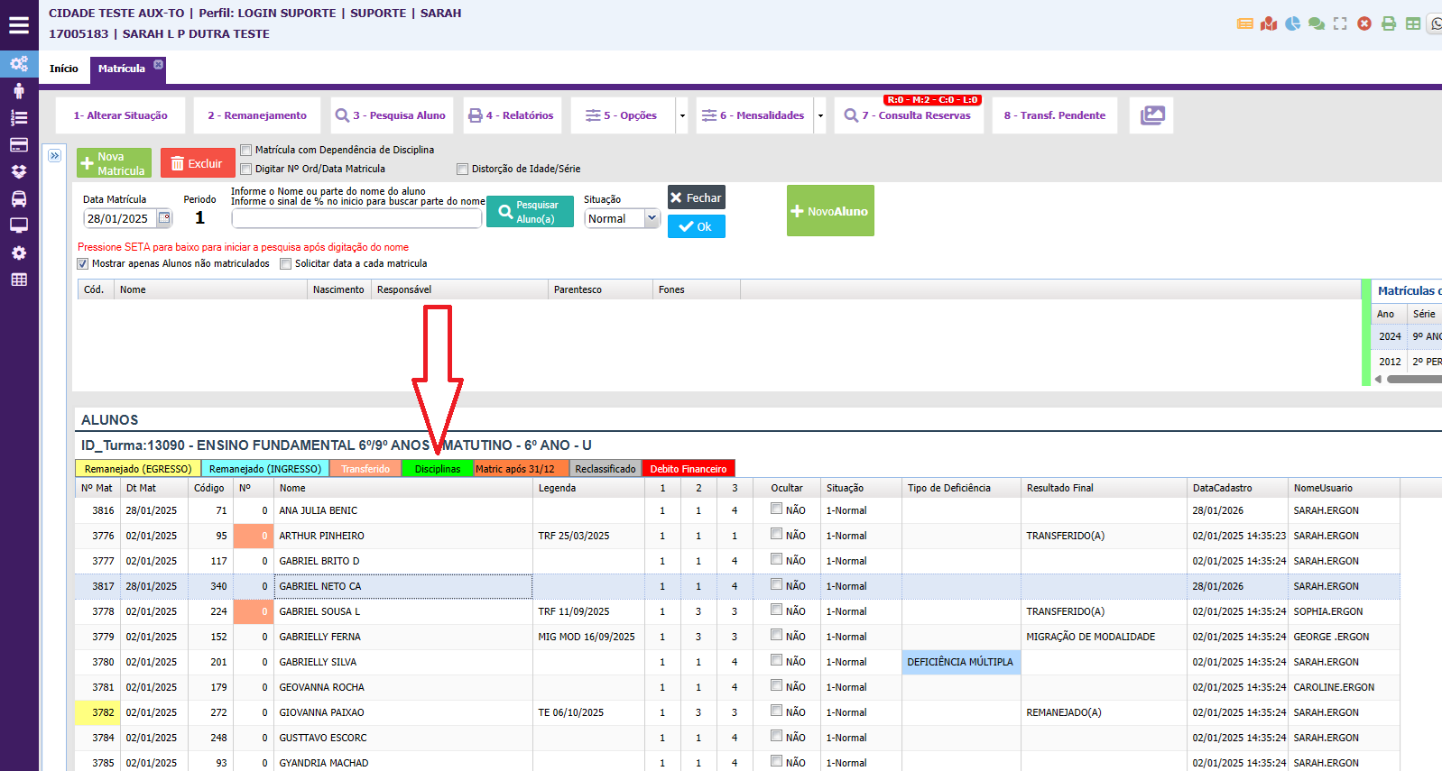Click the student name search field

[x=356, y=218]
